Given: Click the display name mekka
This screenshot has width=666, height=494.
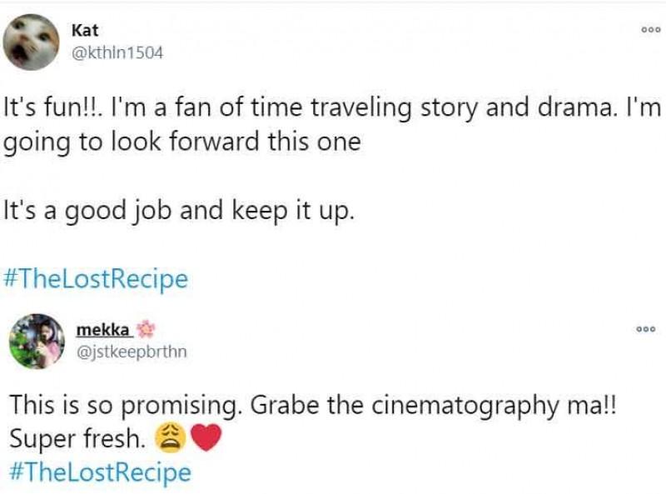Looking at the screenshot, I should click(x=108, y=331).
